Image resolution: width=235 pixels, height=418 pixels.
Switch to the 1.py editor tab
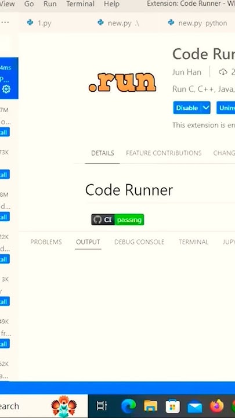pyautogui.click(x=39, y=23)
